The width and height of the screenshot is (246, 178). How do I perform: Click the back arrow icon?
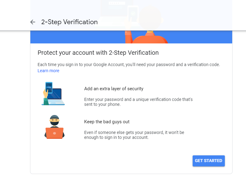point(33,22)
